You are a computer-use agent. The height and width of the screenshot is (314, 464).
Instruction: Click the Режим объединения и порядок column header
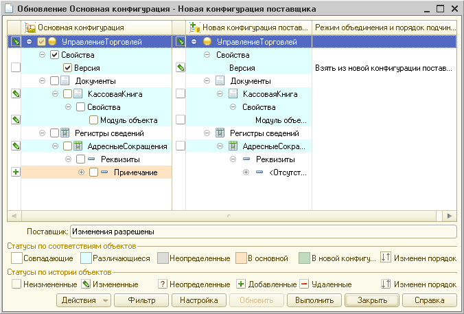pos(384,27)
